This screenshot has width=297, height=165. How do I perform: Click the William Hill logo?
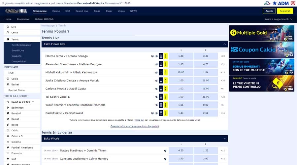[16, 11]
